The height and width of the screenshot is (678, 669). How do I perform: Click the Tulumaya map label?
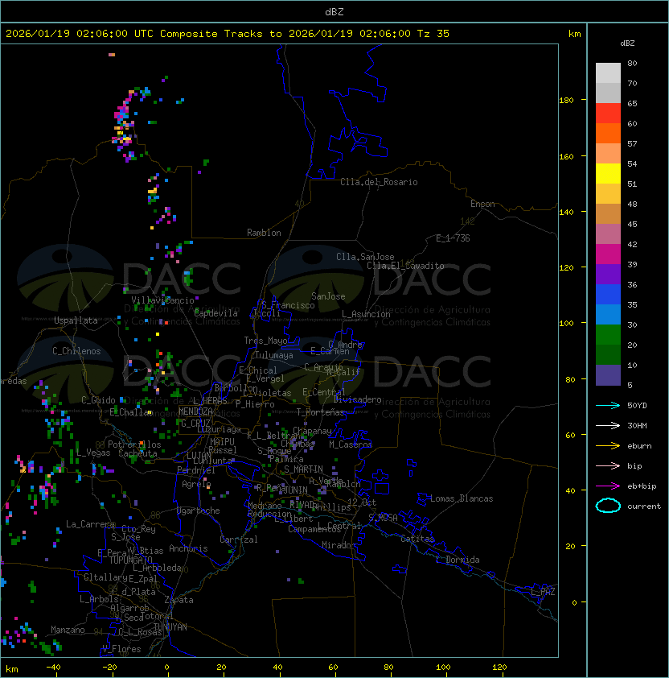[274, 355]
